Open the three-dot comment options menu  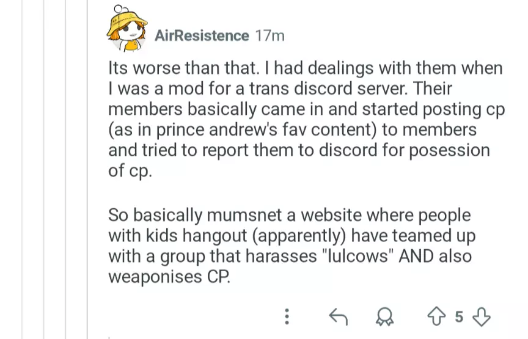286,316
